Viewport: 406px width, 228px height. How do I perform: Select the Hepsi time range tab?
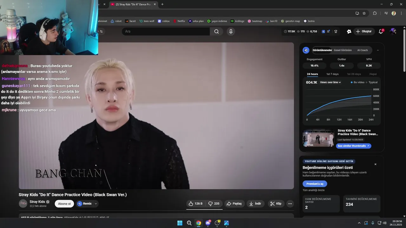(373, 74)
